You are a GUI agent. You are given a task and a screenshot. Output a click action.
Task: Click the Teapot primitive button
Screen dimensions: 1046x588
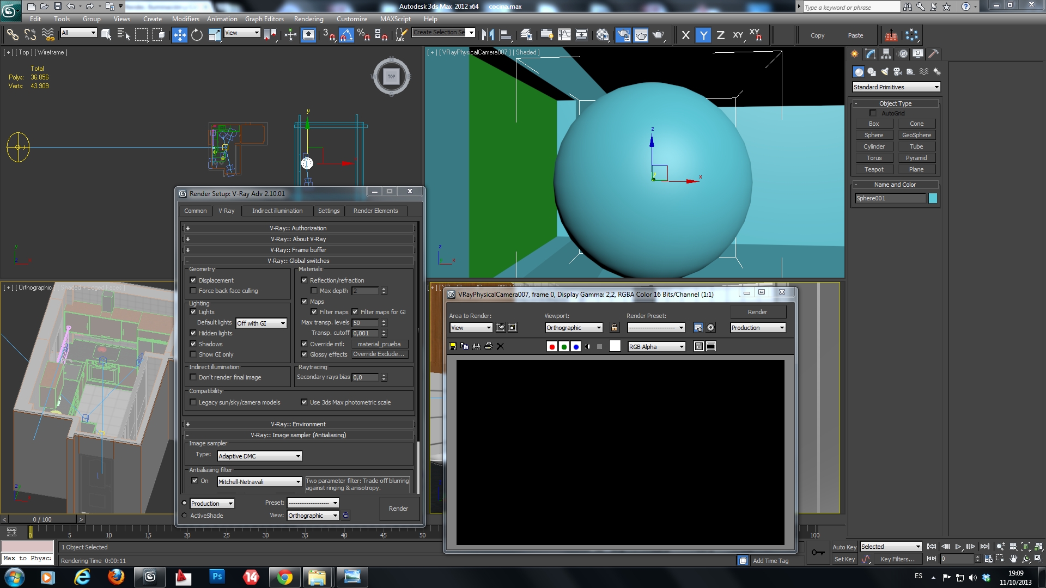pos(873,169)
